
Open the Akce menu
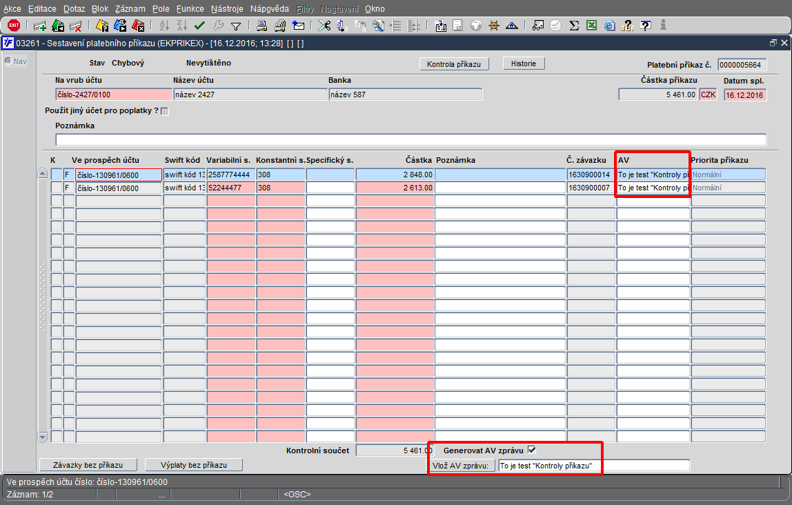coord(12,8)
